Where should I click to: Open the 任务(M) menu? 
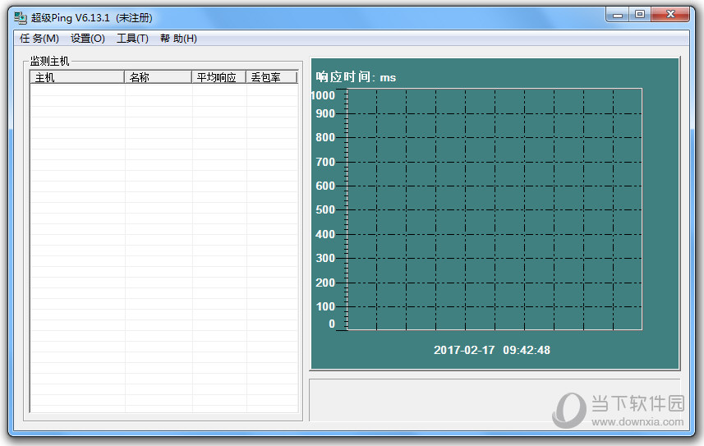(39, 39)
